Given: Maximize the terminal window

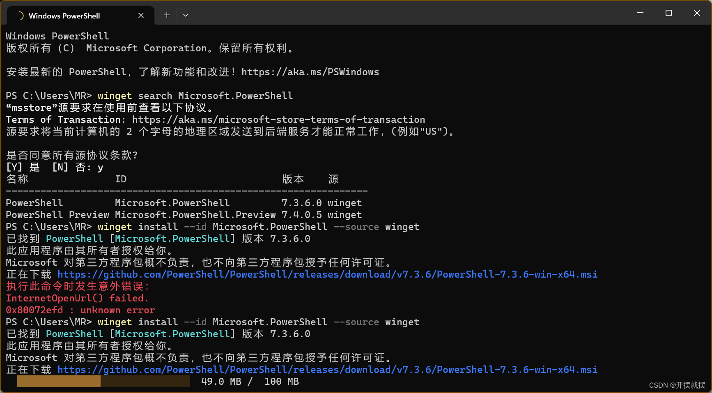Looking at the screenshot, I should [668, 13].
